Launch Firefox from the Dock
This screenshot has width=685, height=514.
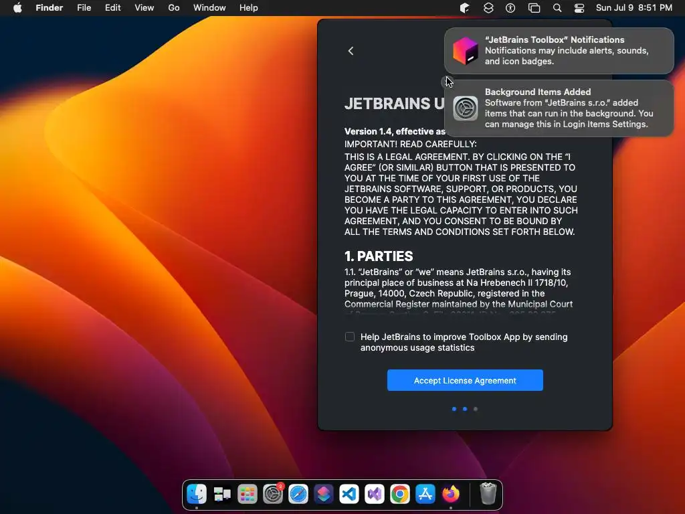pyautogui.click(x=451, y=494)
